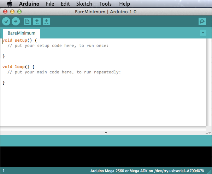212x174 pixels.
Task: Expand the tab options dropdown arrow
Action: tap(203, 33)
